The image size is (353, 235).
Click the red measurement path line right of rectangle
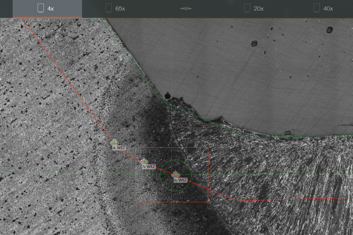pos(265,200)
